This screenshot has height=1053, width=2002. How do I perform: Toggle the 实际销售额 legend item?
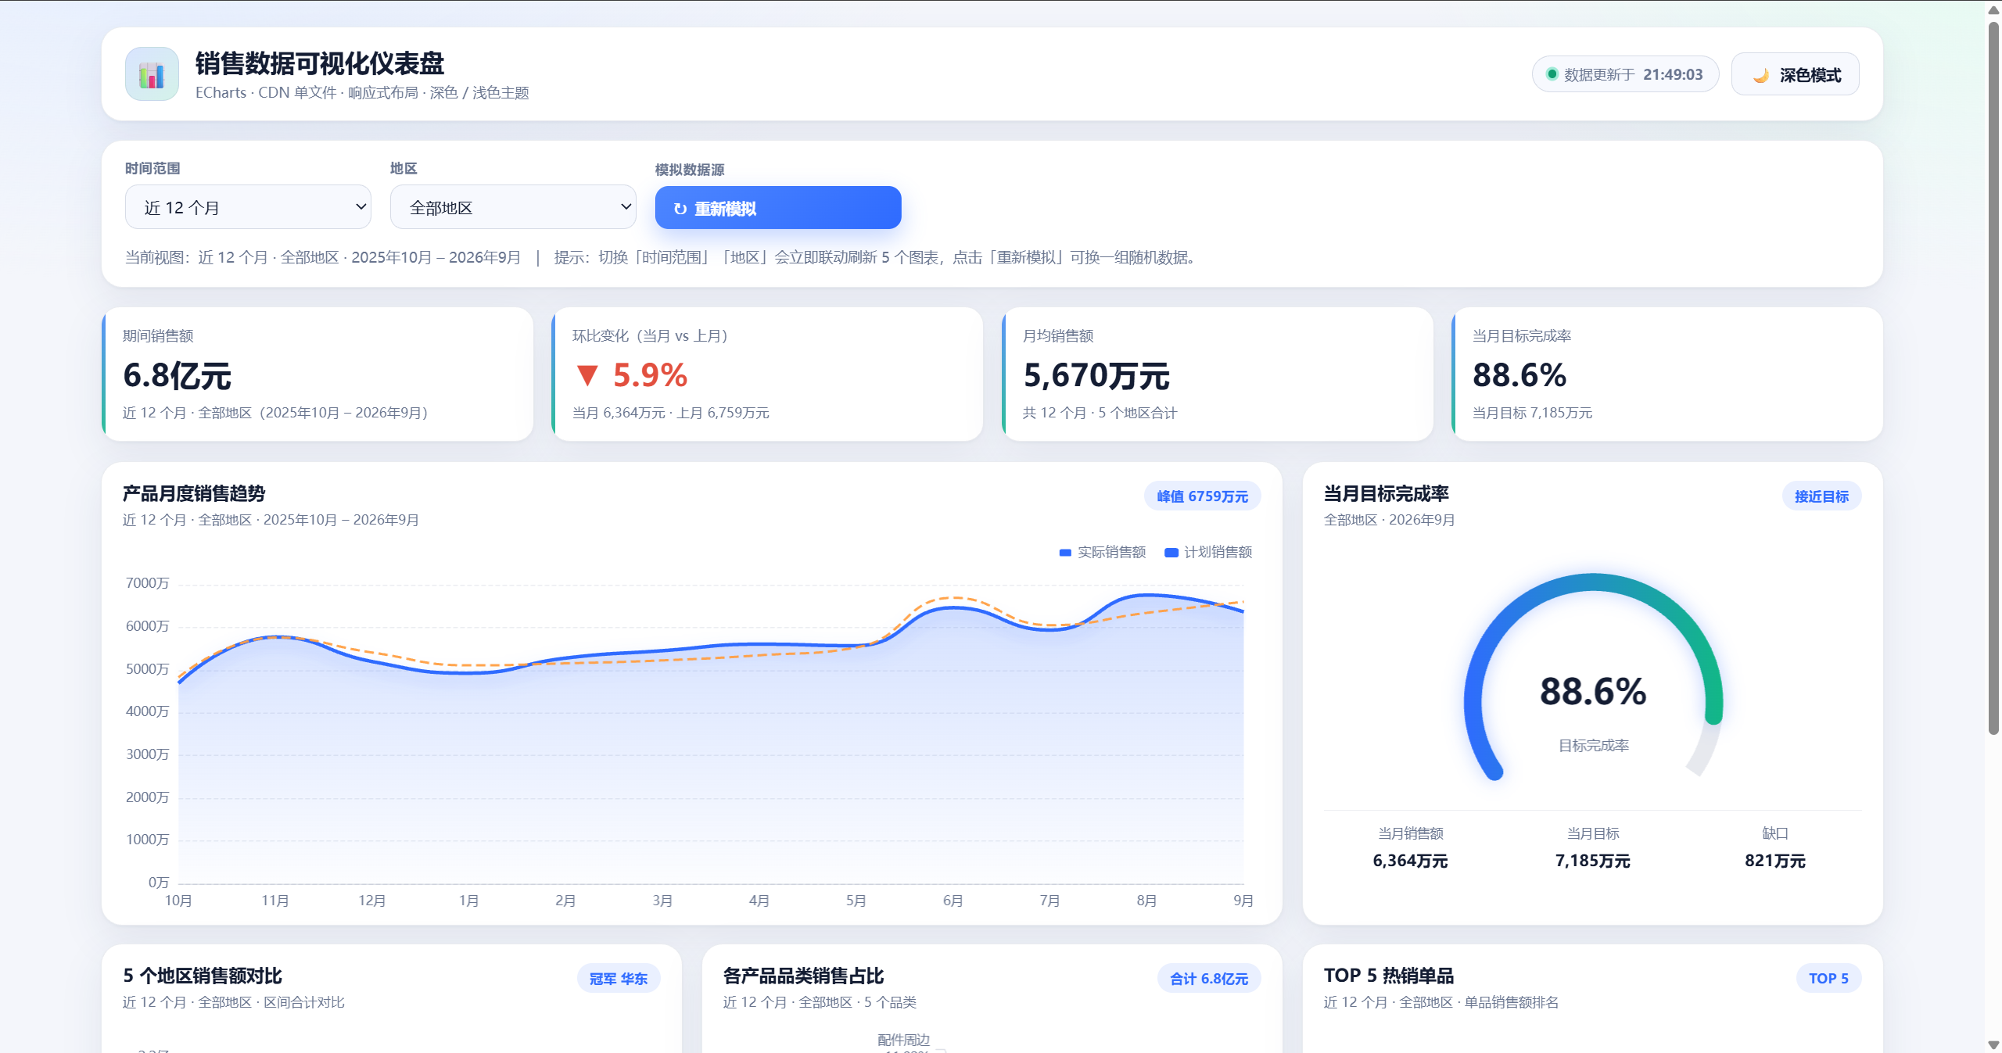pos(1102,553)
